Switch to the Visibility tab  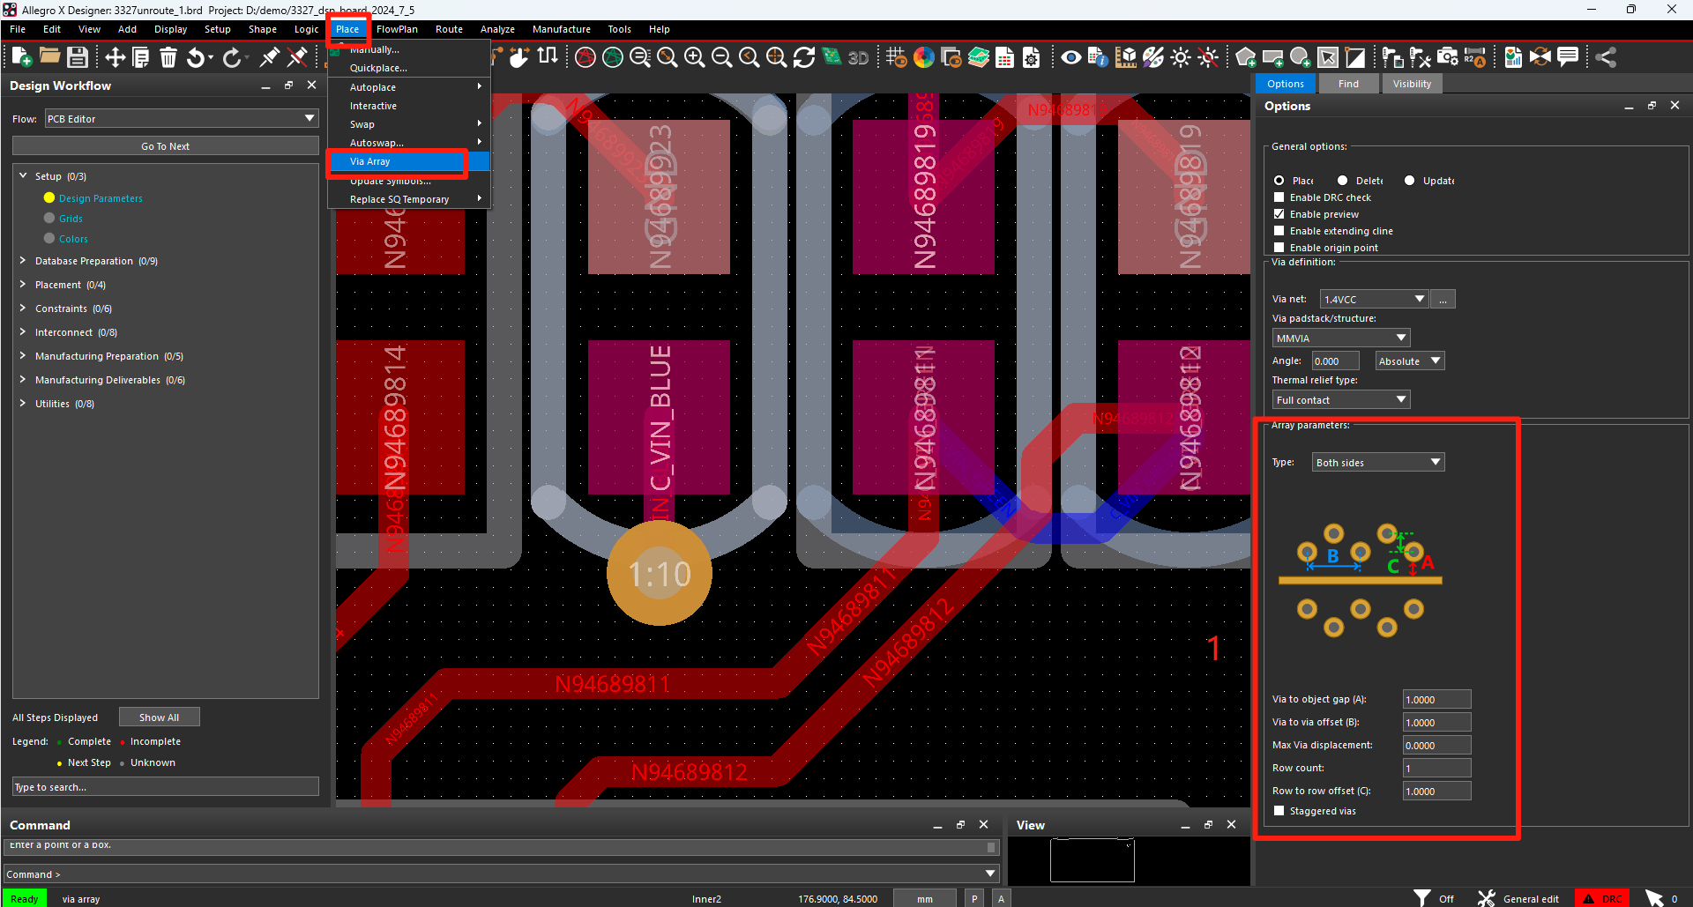coord(1412,84)
